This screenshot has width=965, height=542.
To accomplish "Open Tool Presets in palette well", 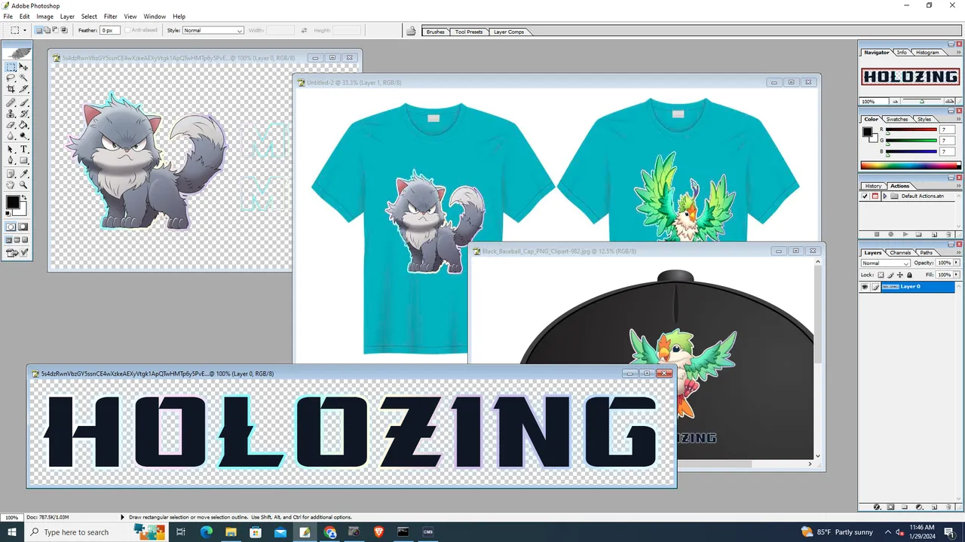I will 468,32.
